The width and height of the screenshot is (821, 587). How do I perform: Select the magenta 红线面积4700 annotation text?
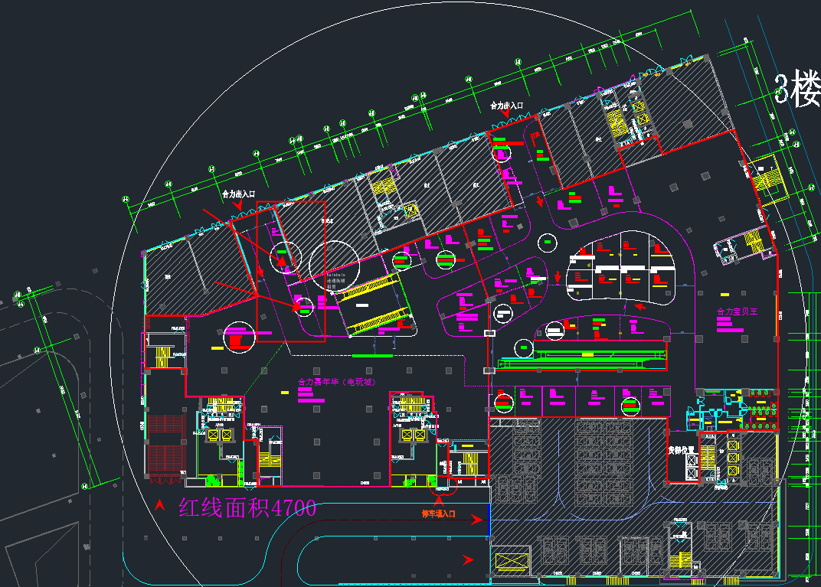click(247, 508)
